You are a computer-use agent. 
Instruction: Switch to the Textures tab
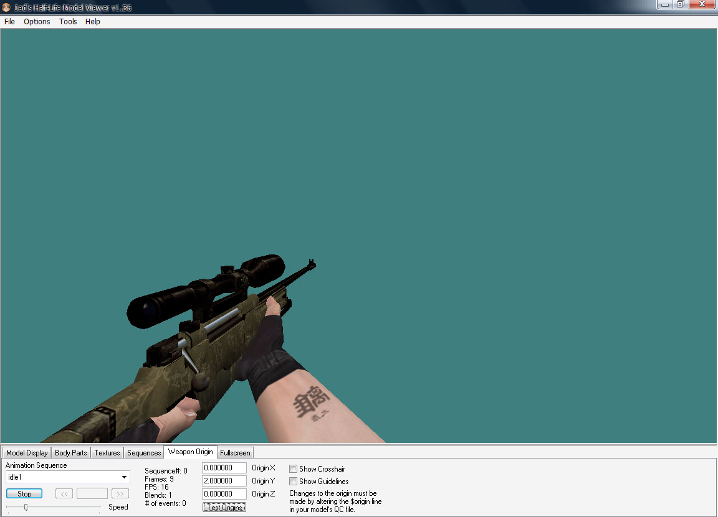pyautogui.click(x=107, y=452)
